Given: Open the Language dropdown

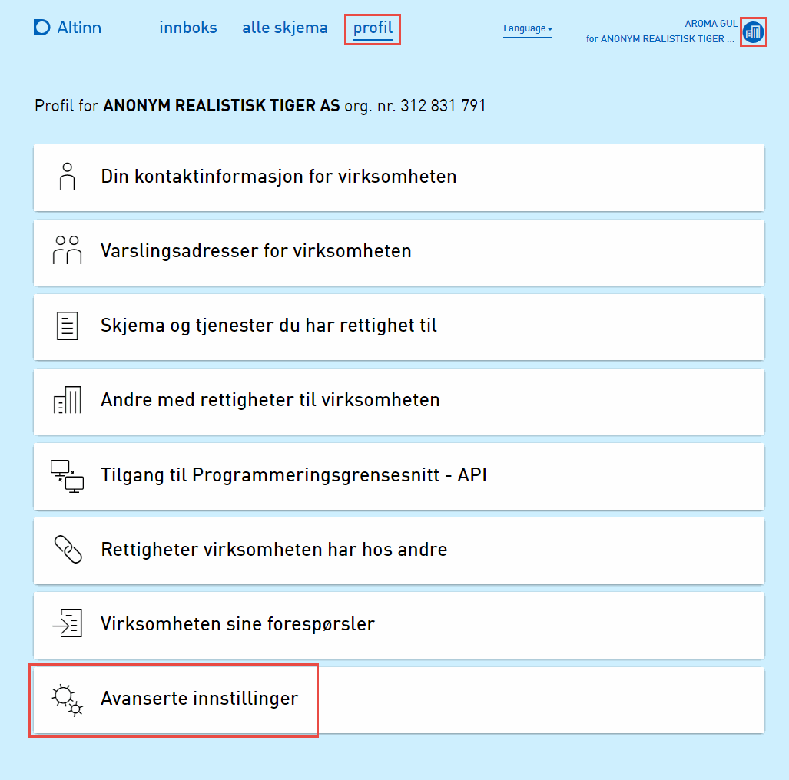Looking at the screenshot, I should point(527,29).
